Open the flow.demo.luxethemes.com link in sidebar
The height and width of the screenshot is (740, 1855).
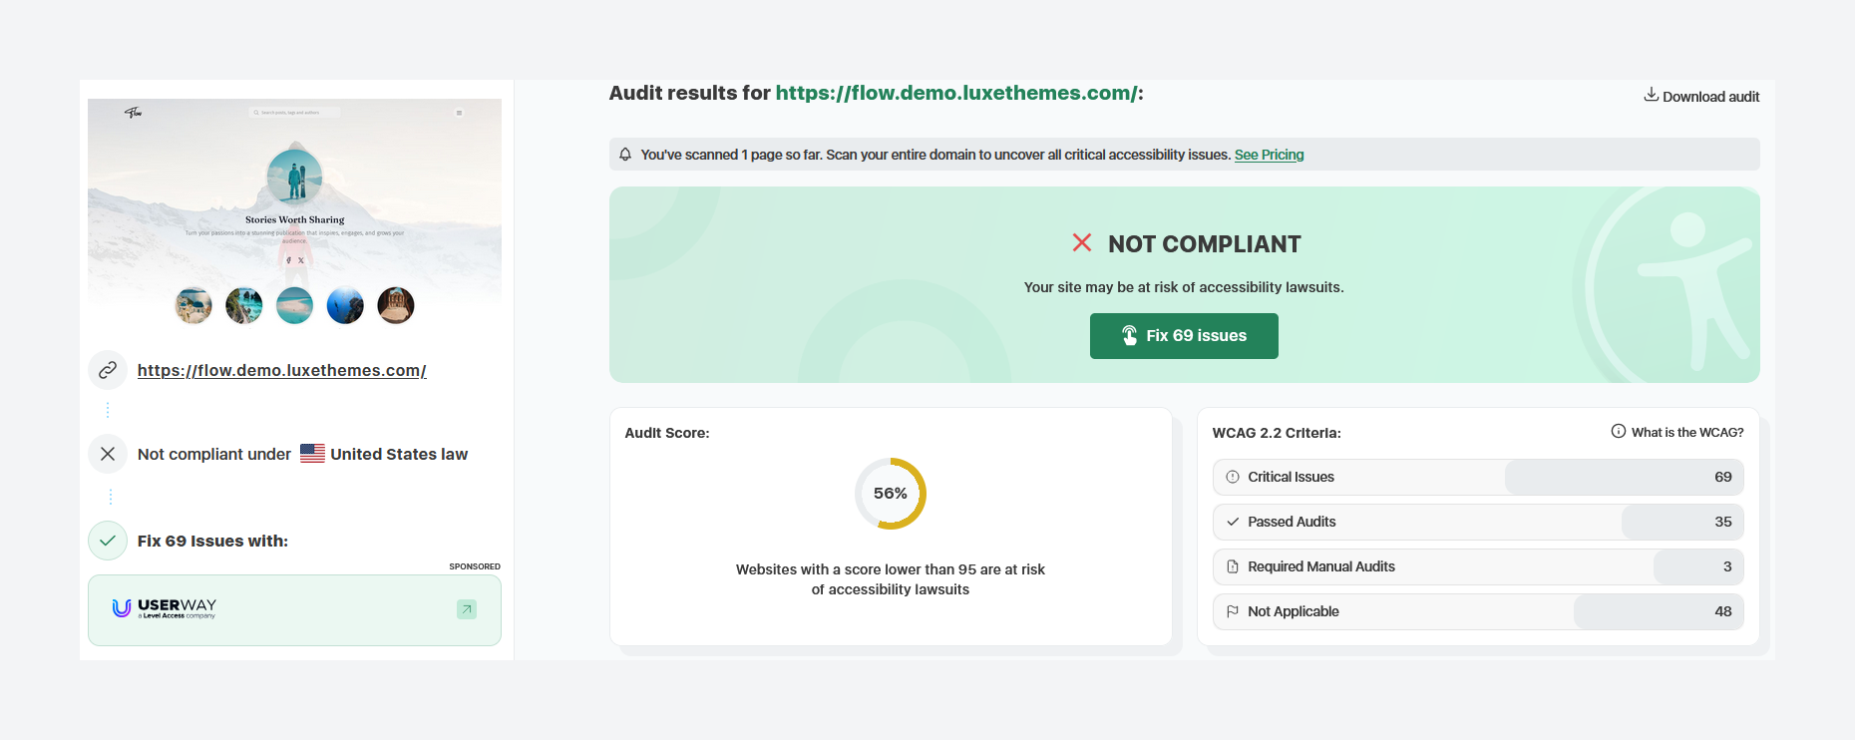click(281, 370)
